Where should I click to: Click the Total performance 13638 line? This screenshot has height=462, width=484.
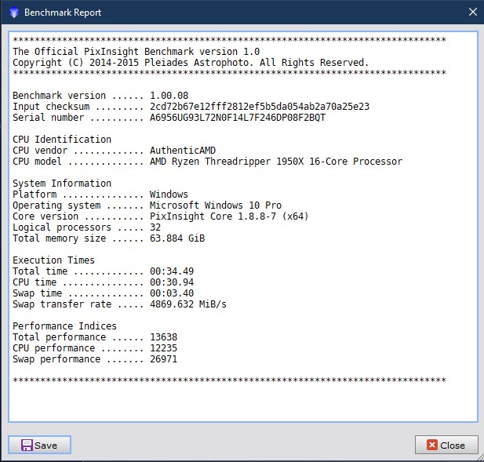95,337
